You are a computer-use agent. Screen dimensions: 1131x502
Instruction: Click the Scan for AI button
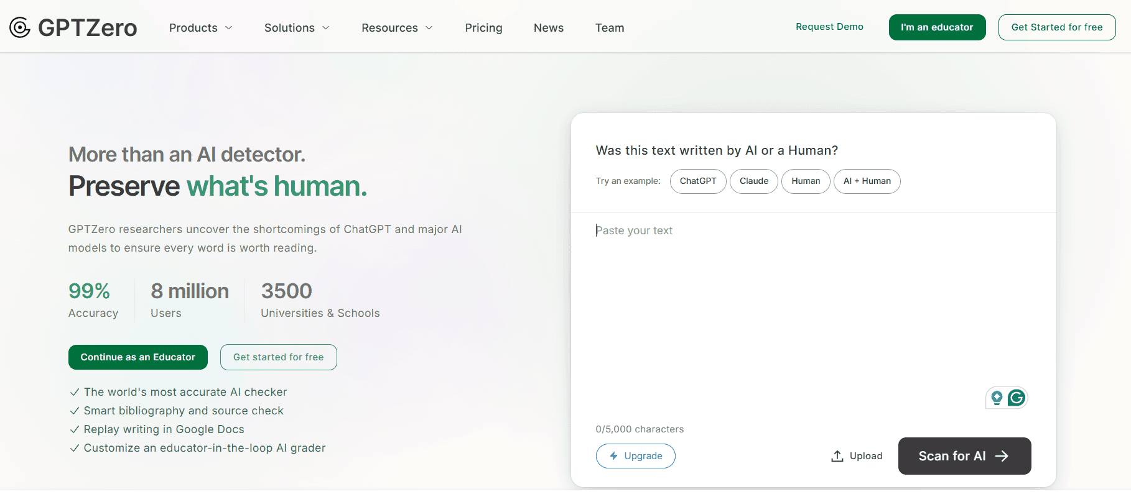click(964, 456)
